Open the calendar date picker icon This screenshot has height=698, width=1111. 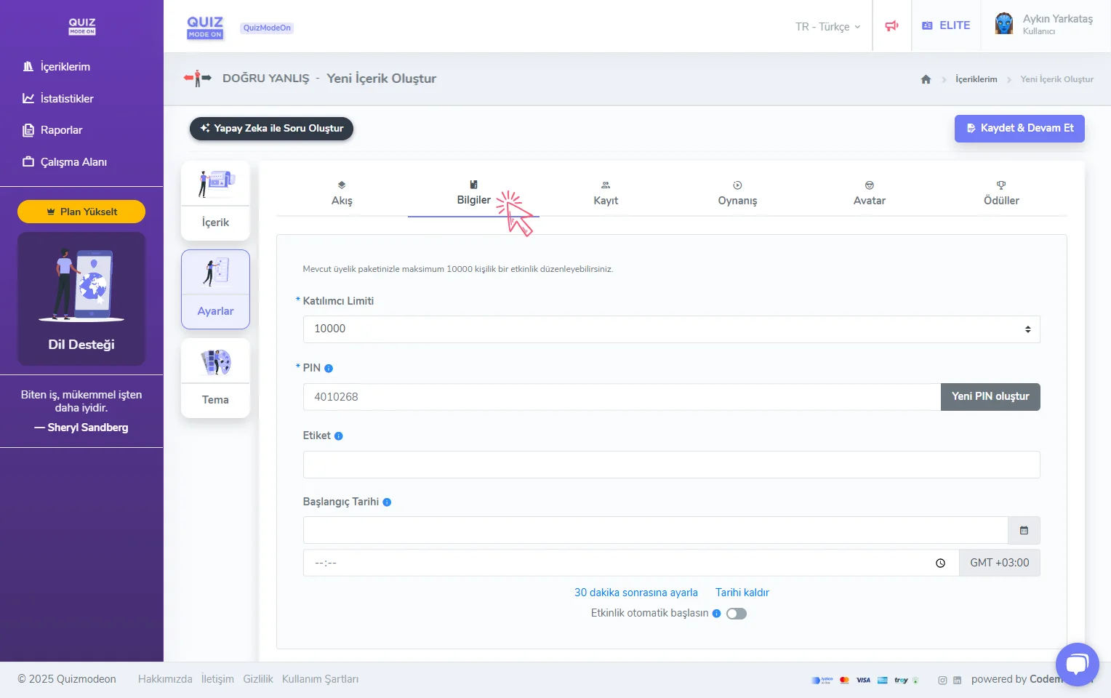click(x=1024, y=531)
